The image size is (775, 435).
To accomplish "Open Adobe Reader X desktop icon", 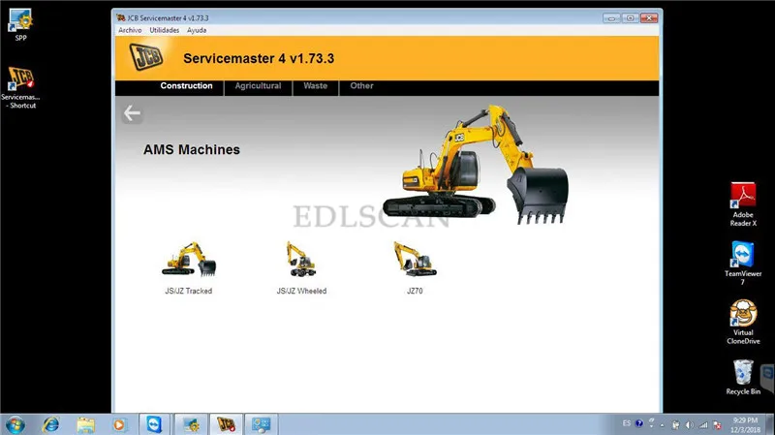I will [x=743, y=204].
